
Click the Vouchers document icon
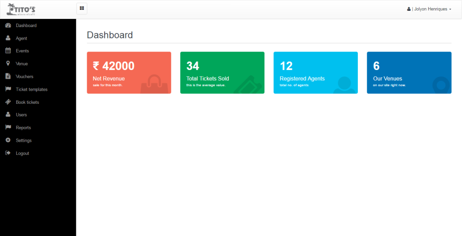(x=8, y=76)
